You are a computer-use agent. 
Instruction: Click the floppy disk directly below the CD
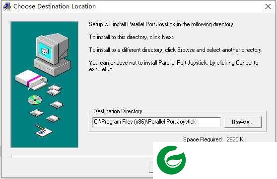[x=37, y=113]
